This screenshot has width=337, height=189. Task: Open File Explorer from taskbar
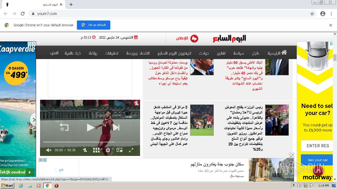pyautogui.click(x=30, y=186)
